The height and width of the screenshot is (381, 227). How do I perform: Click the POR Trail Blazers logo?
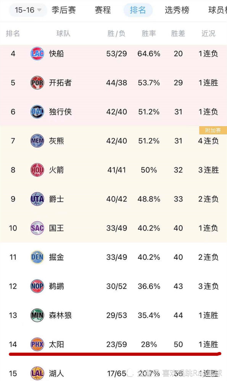coord(37,83)
